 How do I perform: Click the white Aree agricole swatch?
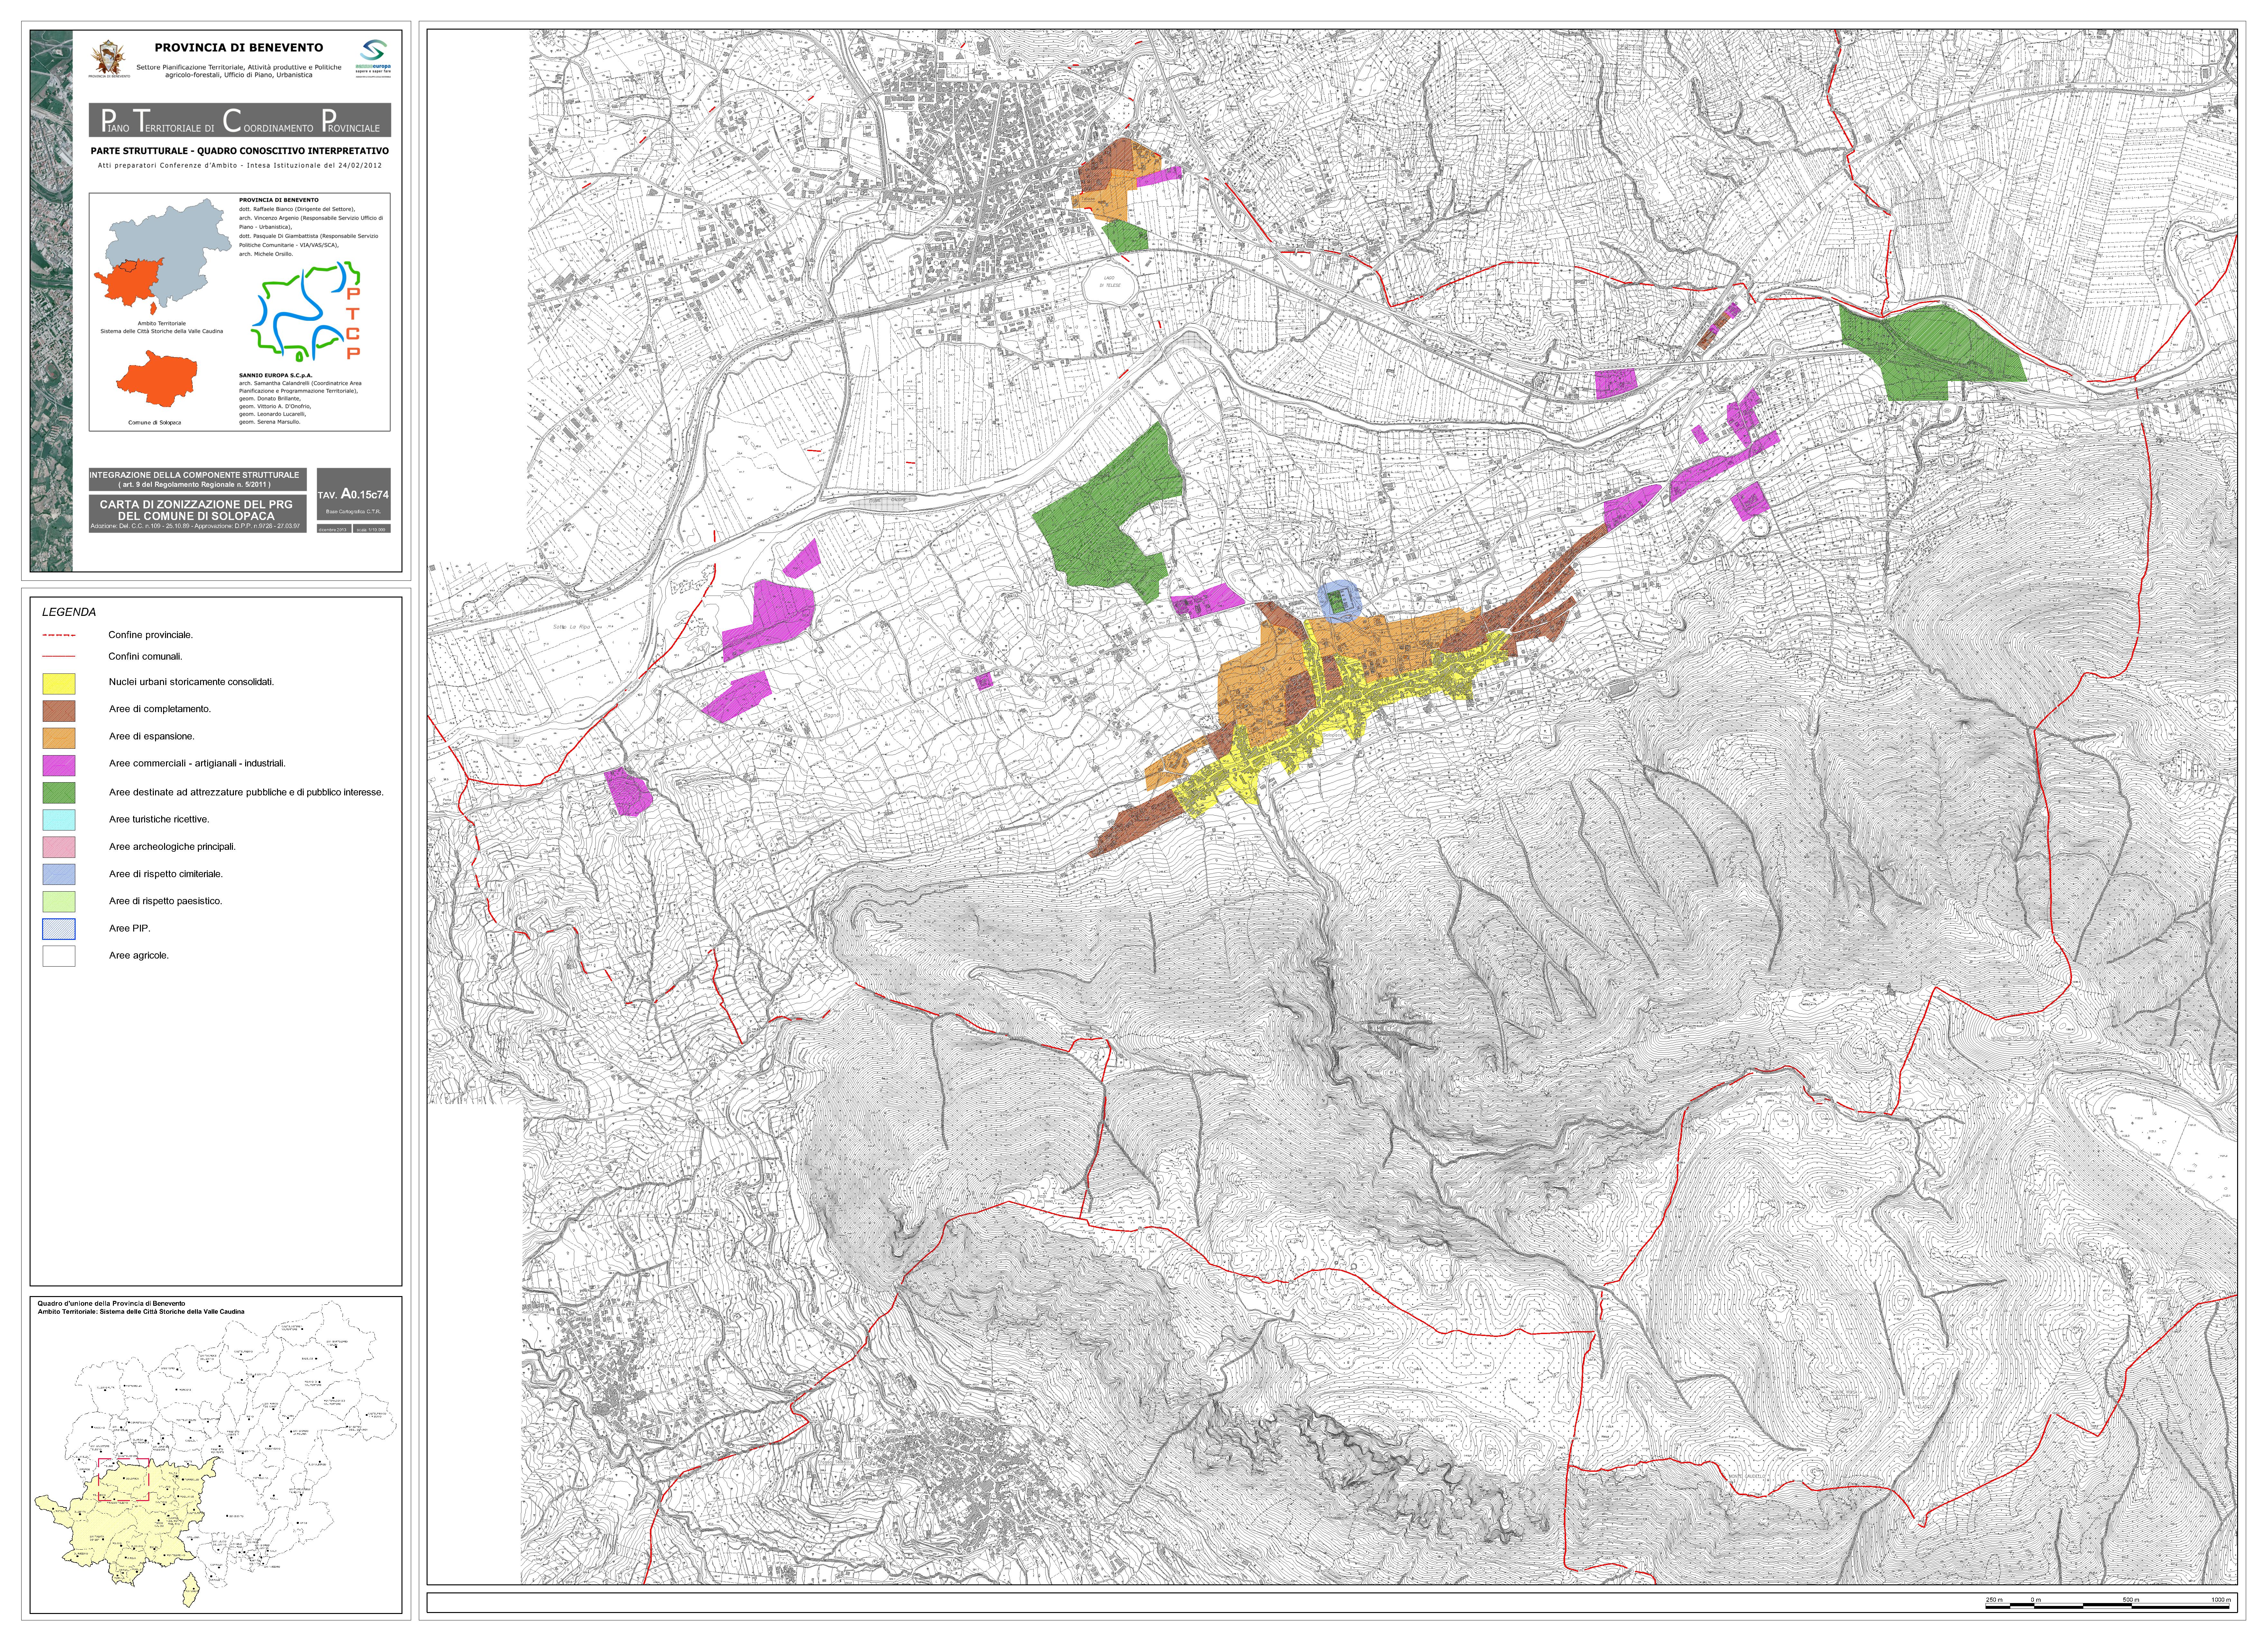pyautogui.click(x=59, y=956)
